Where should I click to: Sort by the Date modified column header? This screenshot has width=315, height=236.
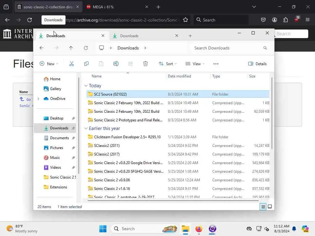(179, 76)
